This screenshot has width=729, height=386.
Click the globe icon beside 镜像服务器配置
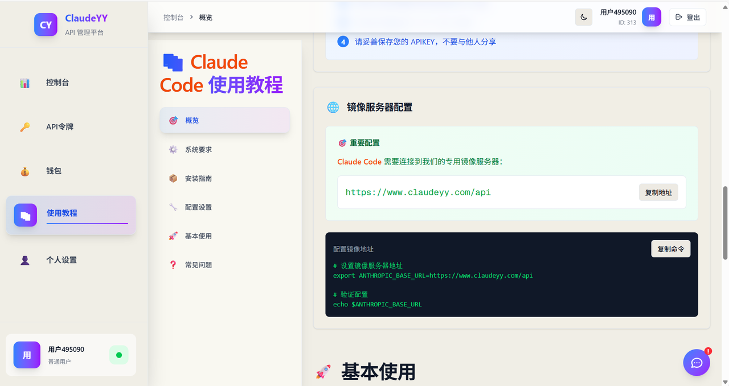pyautogui.click(x=333, y=107)
